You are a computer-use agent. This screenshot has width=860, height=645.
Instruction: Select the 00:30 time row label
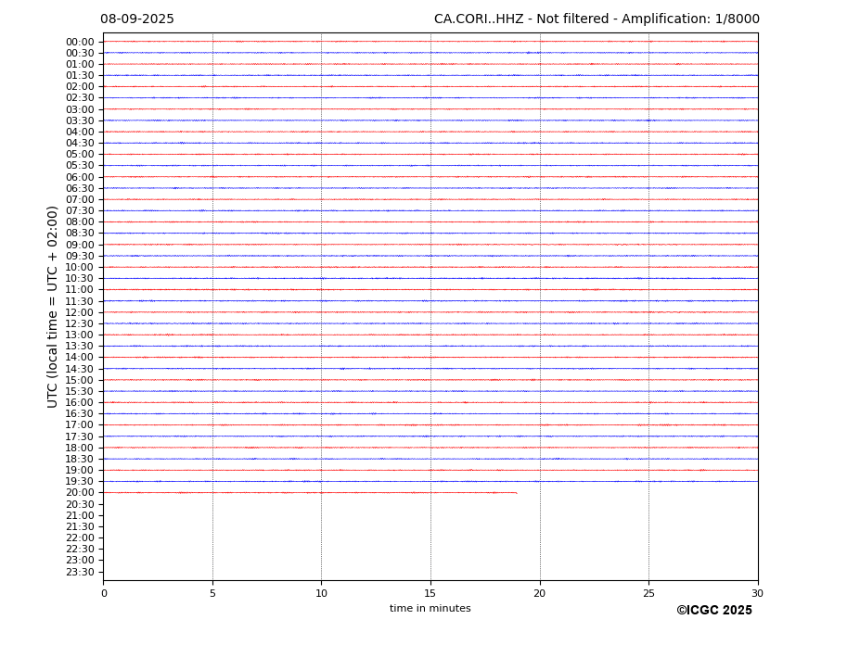point(80,53)
